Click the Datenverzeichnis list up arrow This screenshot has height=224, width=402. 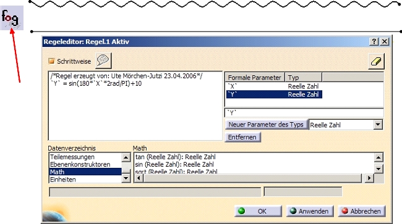point(126,157)
